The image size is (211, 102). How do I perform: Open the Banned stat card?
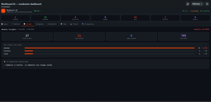[105, 18]
